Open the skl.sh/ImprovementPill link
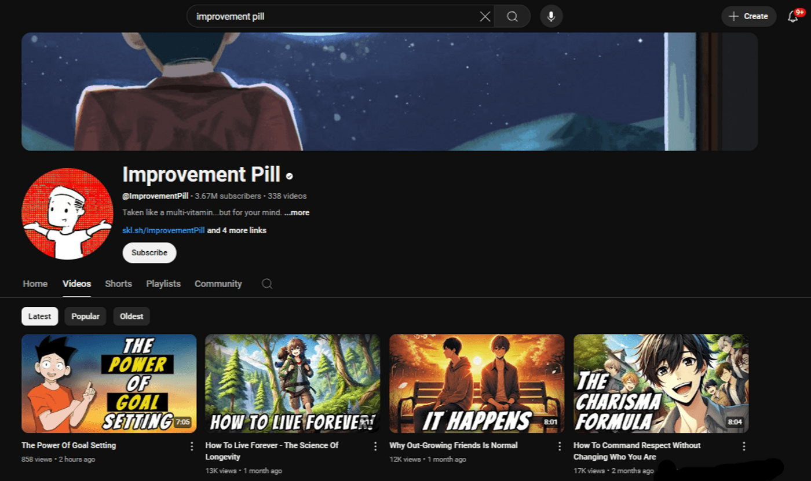Image resolution: width=811 pixels, height=481 pixels. [x=162, y=230]
